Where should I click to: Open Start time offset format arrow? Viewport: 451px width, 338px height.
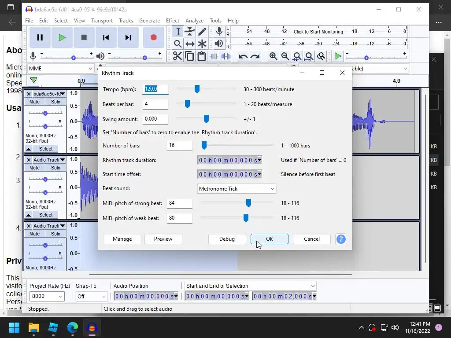point(260,174)
